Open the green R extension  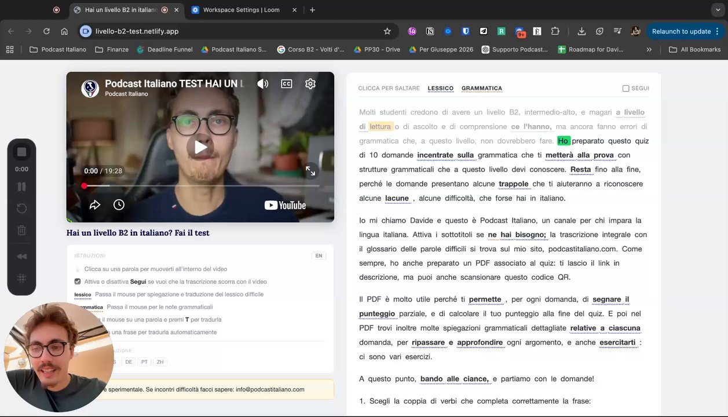click(x=502, y=31)
